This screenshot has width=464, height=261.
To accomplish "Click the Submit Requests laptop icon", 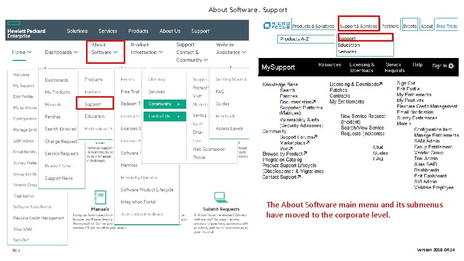I will point(220,197).
